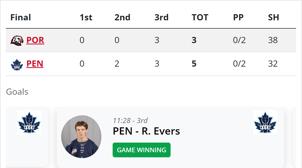Click the 11:28 - 3rd goal time

[130, 120]
